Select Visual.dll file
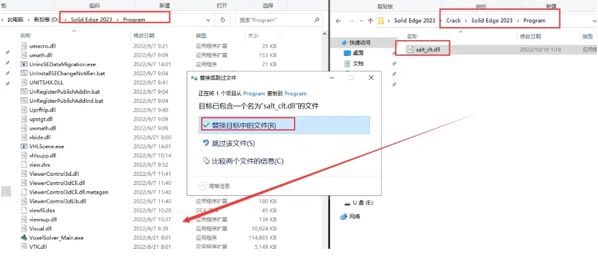The width and height of the screenshot is (598, 258). [40, 229]
